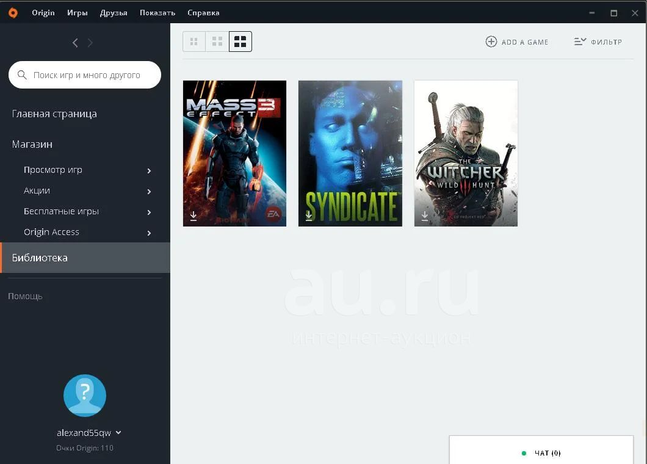Open alexand55qw account dropdown
647x464 pixels.
[118, 433]
